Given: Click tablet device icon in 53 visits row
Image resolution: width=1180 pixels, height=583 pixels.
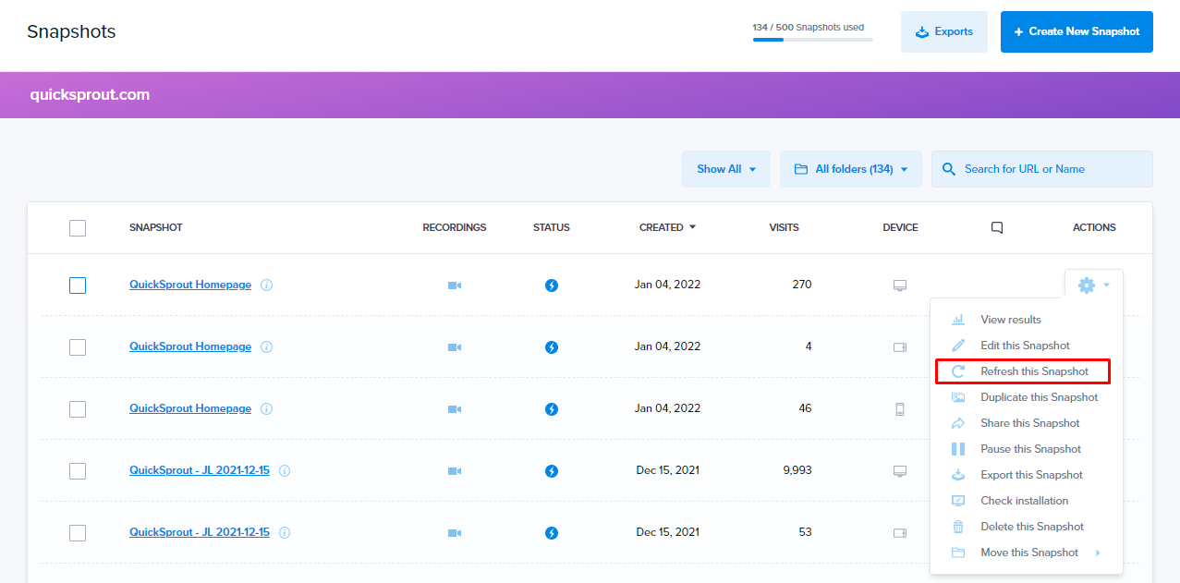Looking at the screenshot, I should [900, 533].
